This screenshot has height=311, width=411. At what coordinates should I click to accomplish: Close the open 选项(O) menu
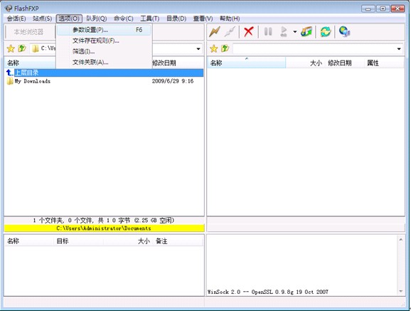pos(69,19)
